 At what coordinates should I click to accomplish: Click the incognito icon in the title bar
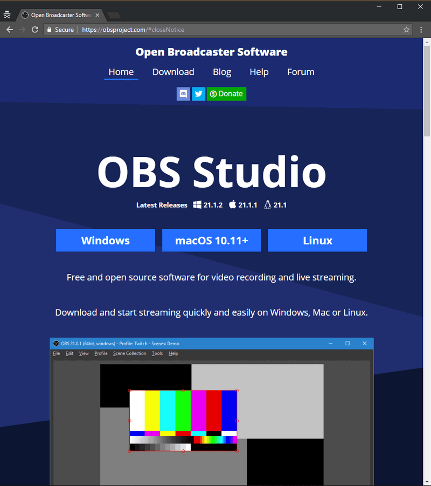[x=7, y=15]
